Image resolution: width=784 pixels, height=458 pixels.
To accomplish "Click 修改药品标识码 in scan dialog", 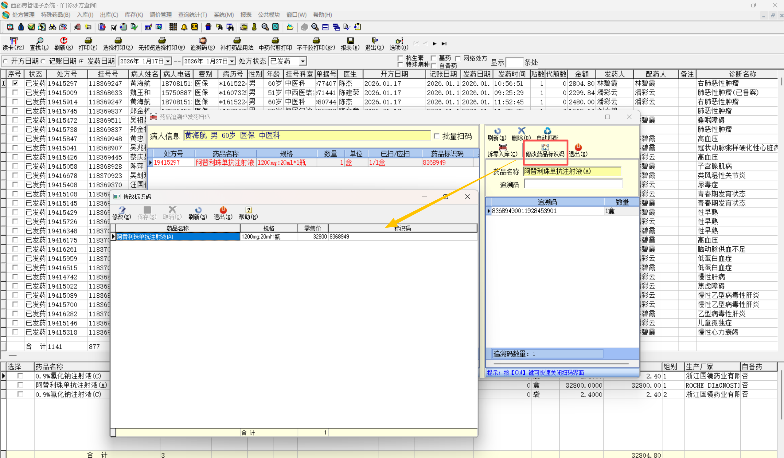I will point(545,150).
